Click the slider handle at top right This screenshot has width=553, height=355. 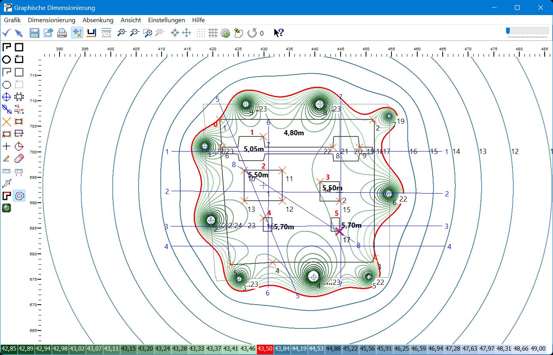508,31
